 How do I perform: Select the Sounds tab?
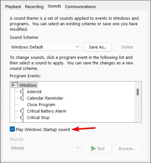(x=54, y=6)
